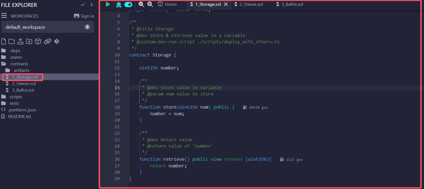Click the 'uint256 number;' declaration
Screen dimensions: 424x189
[x=159, y=68]
